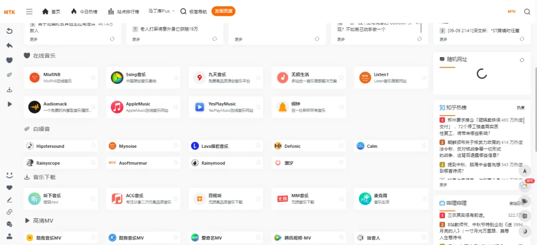Open the 无损生活 site card
Viewport: 537px width, 245px height.
(x=309, y=77)
